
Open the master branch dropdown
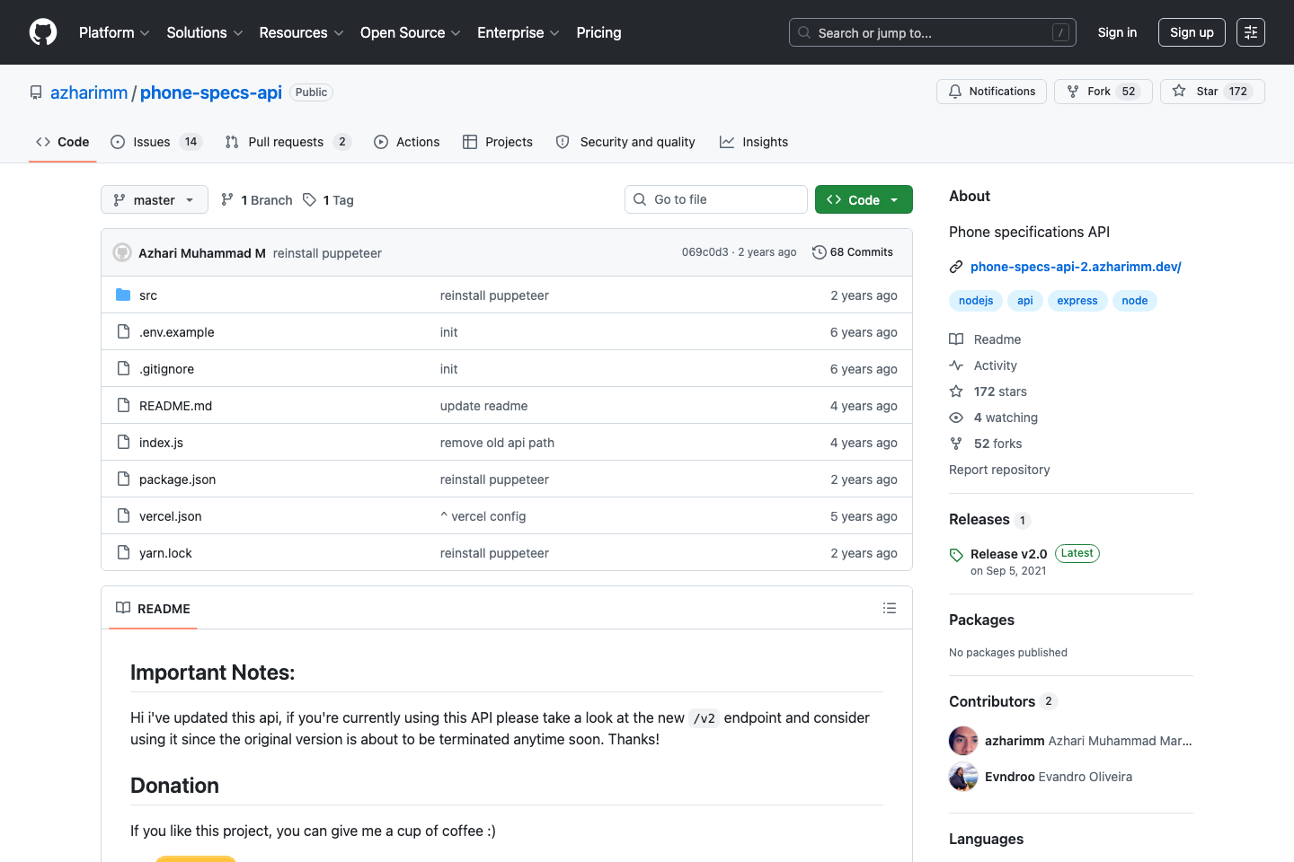click(x=154, y=199)
